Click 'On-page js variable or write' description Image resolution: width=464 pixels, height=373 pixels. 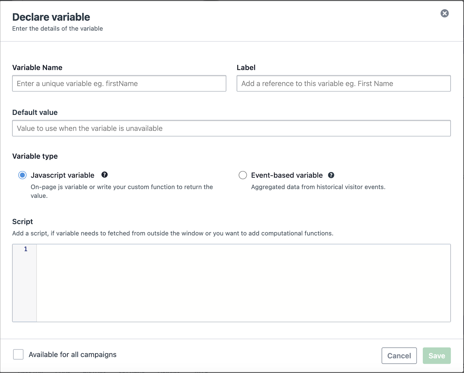[122, 191]
